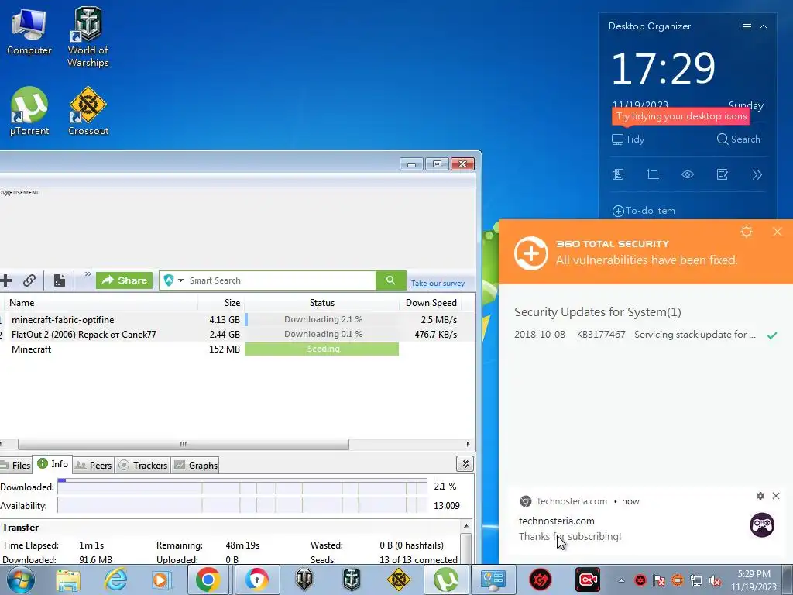Viewport: 793px width, 595px height.
Task: Launch Internet Explorer from the taskbar
Action: pyautogui.click(x=115, y=580)
